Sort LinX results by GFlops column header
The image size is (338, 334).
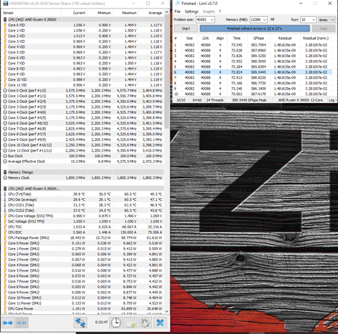pos(258,38)
